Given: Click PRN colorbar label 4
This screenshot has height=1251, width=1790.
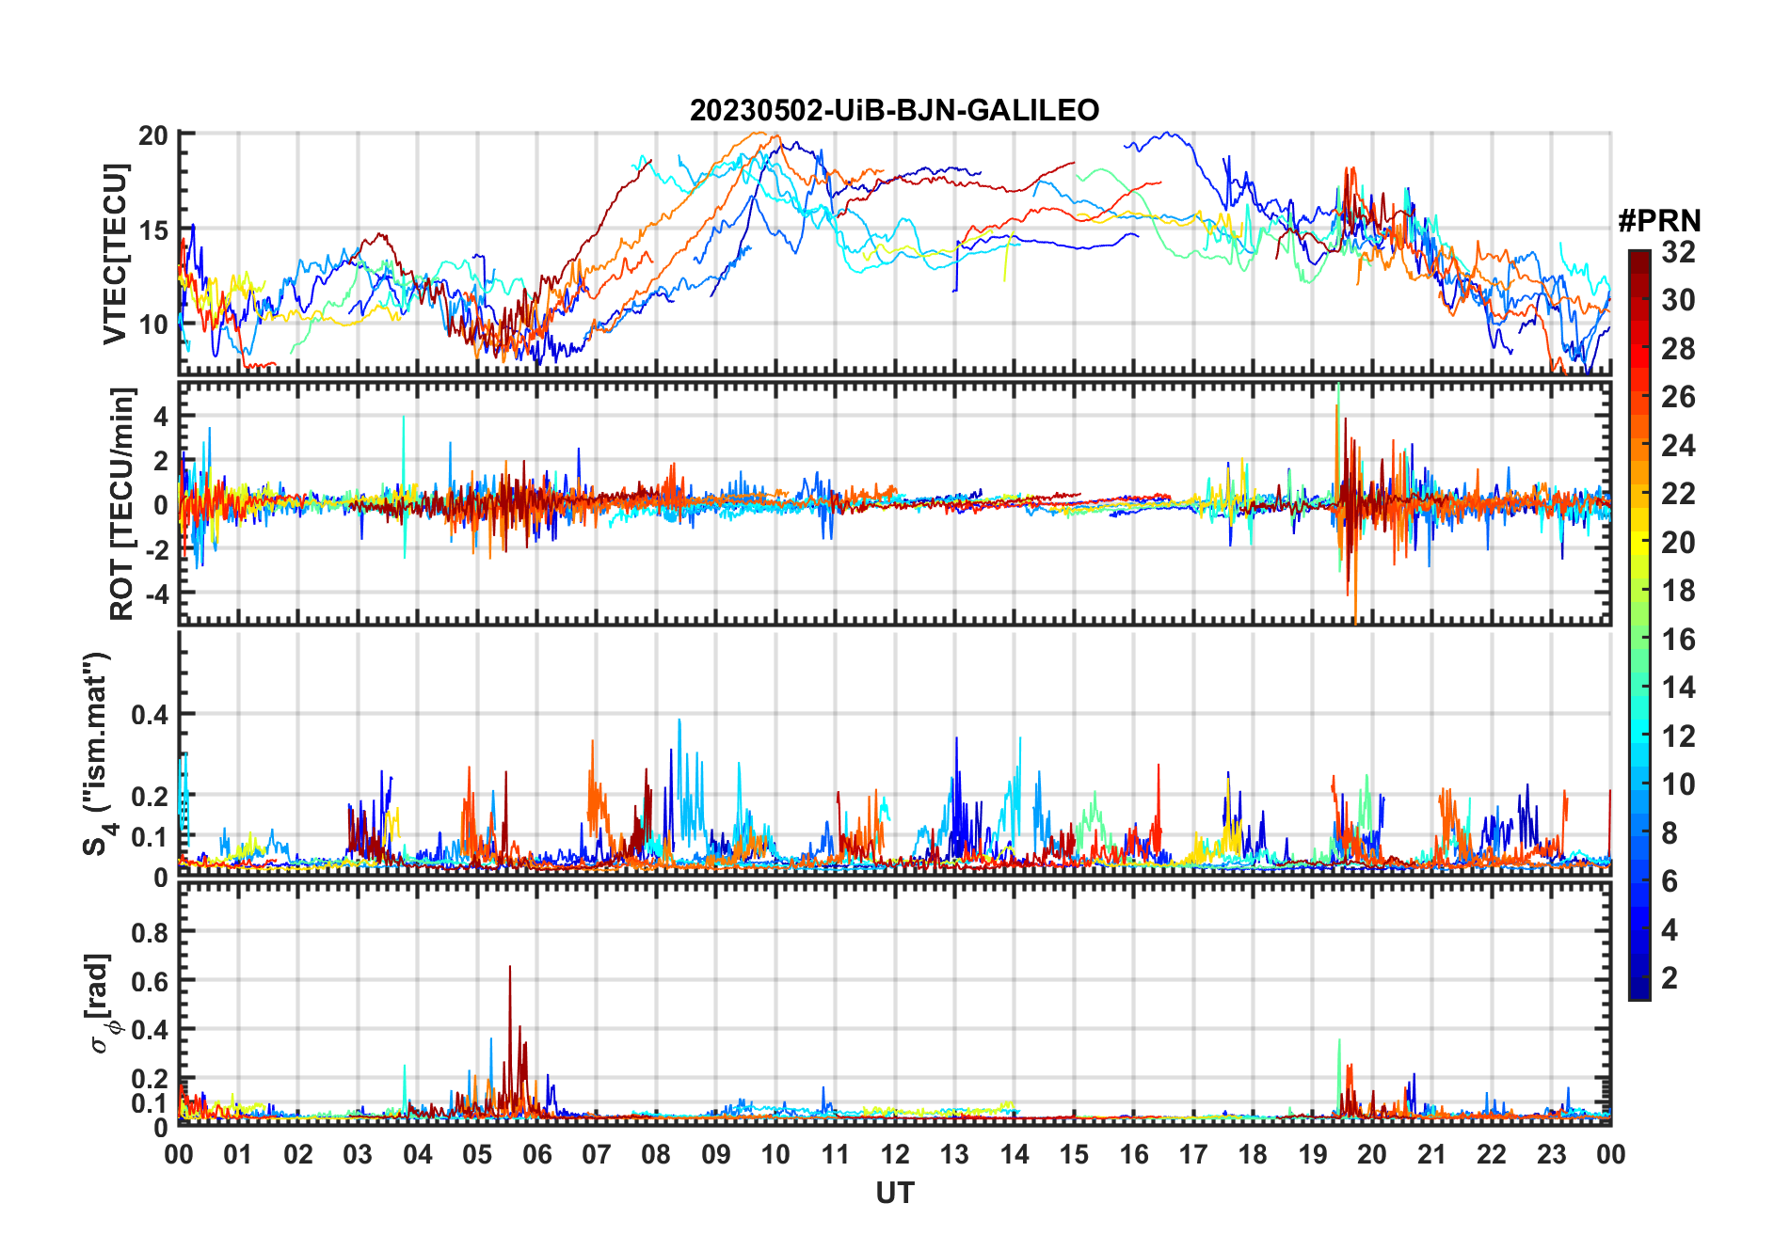Looking at the screenshot, I should pyautogui.click(x=1670, y=930).
